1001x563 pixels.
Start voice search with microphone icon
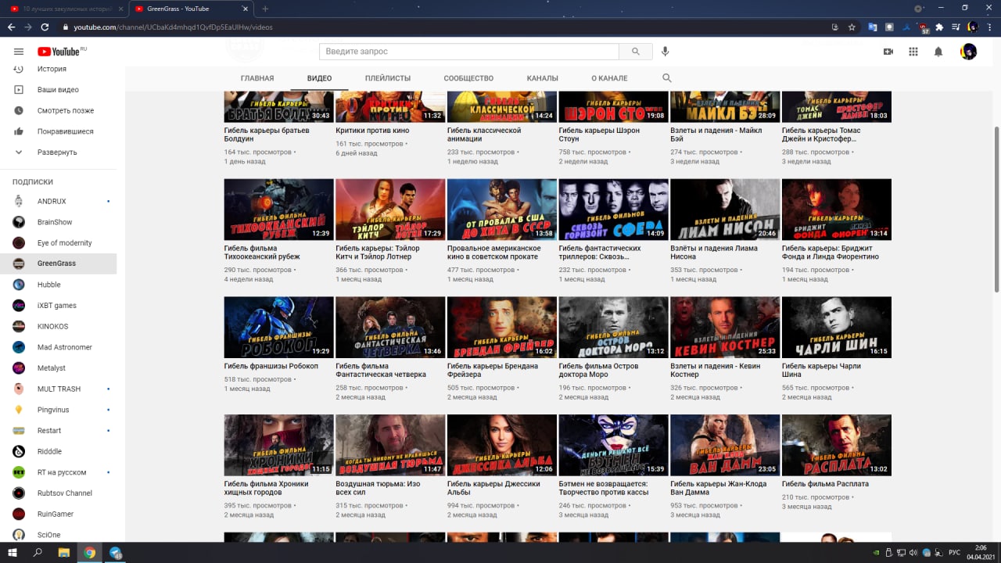(666, 52)
